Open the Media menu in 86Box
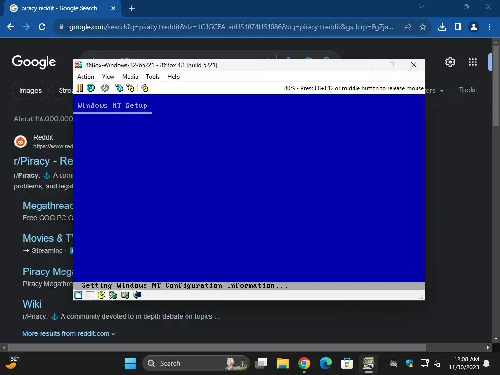 (130, 77)
